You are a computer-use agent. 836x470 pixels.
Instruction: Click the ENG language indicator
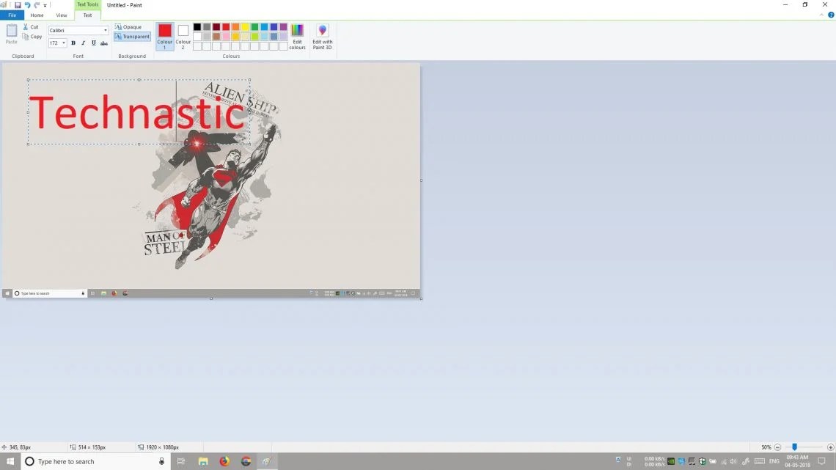pos(774,461)
